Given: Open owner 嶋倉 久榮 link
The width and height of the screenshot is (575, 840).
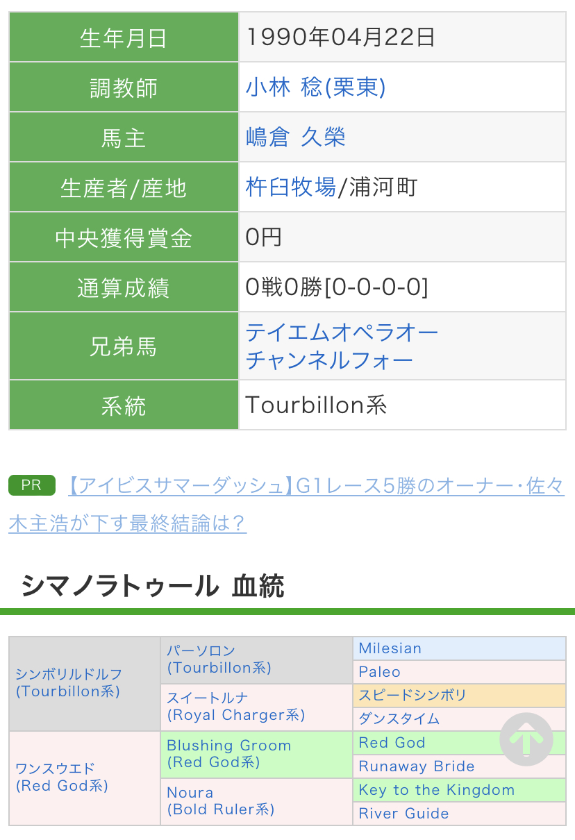Looking at the screenshot, I should tap(295, 137).
